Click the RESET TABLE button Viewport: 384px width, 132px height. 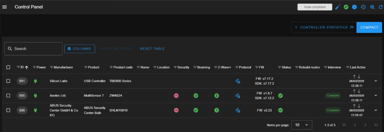[x=152, y=49]
